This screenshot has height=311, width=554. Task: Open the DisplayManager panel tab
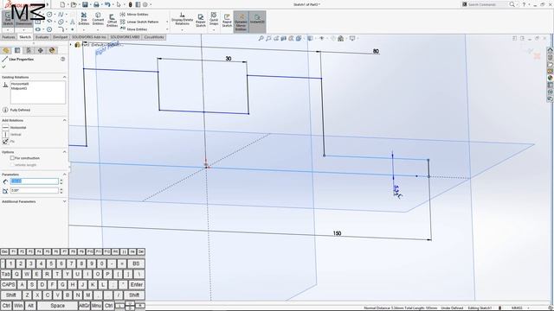[52, 50]
